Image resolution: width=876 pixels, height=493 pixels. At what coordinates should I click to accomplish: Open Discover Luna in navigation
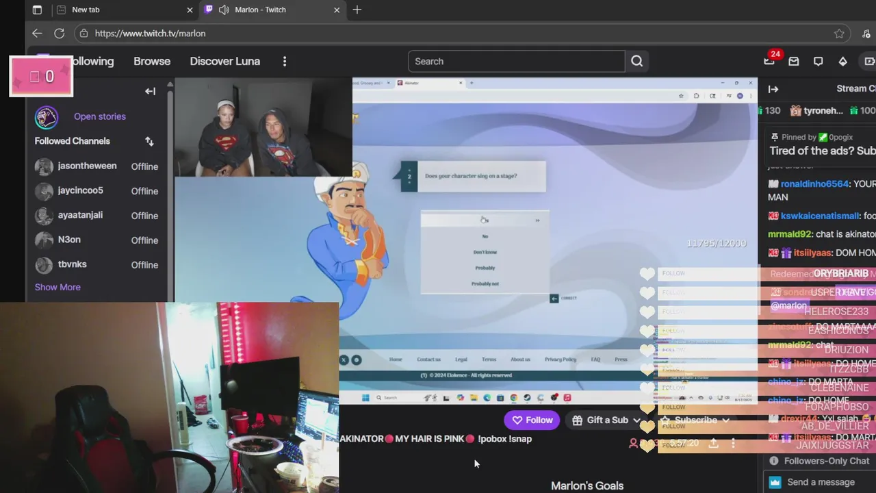pyautogui.click(x=225, y=61)
